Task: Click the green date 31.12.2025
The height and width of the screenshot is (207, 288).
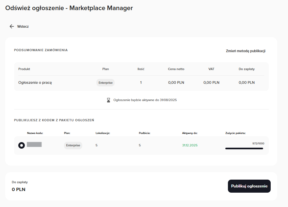Action: point(190,145)
